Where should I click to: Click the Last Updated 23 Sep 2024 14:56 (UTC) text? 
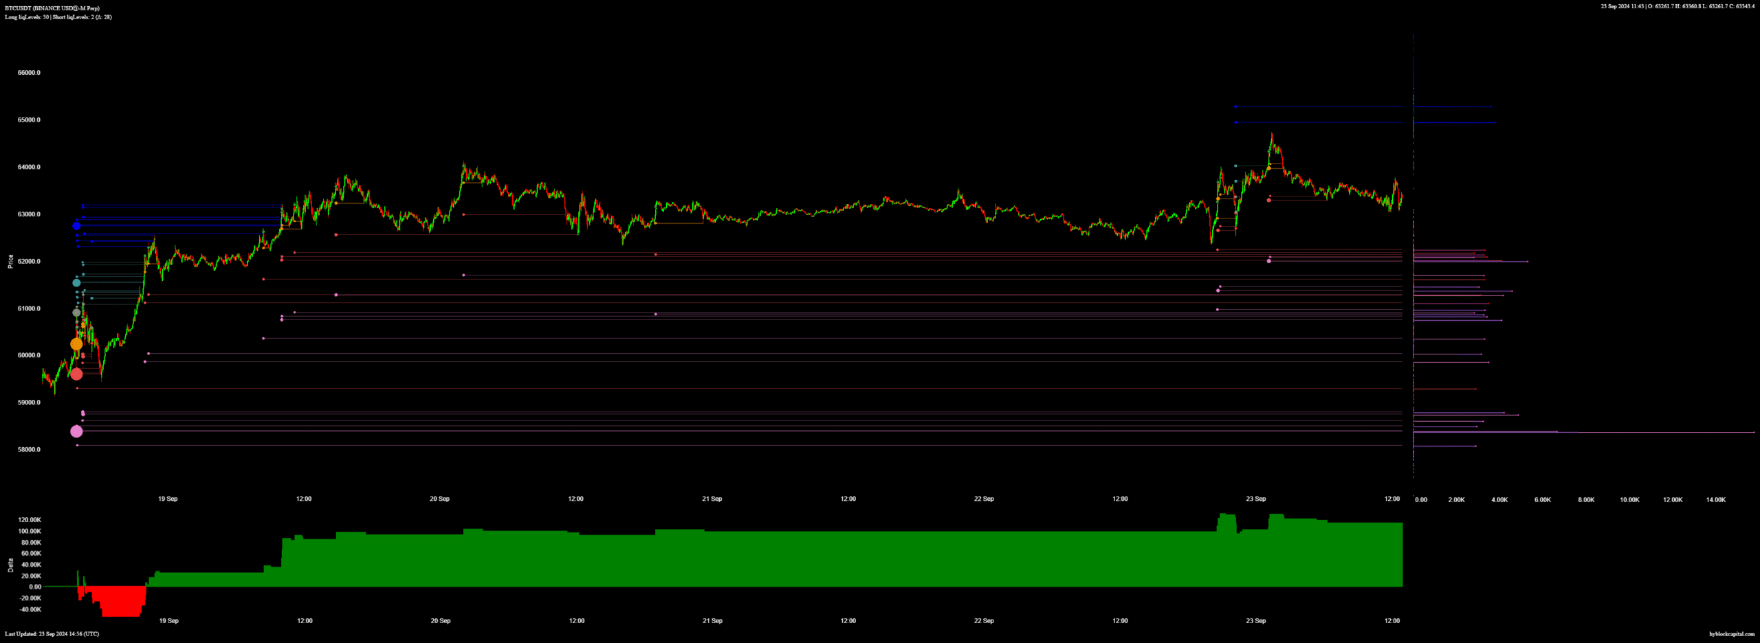[x=52, y=634]
